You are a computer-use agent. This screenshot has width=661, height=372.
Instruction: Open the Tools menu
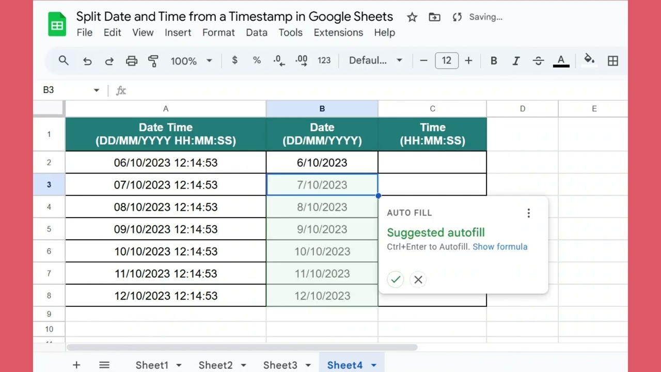tap(291, 33)
